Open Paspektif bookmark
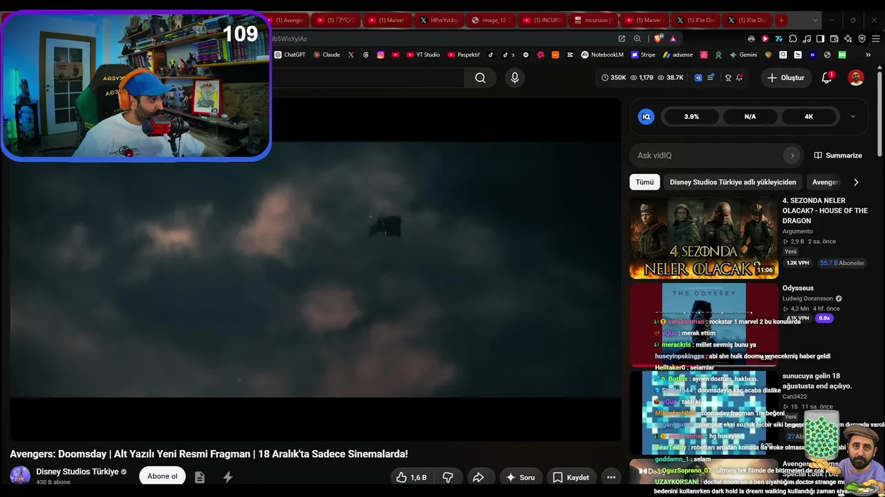This screenshot has width=885, height=497. point(464,55)
